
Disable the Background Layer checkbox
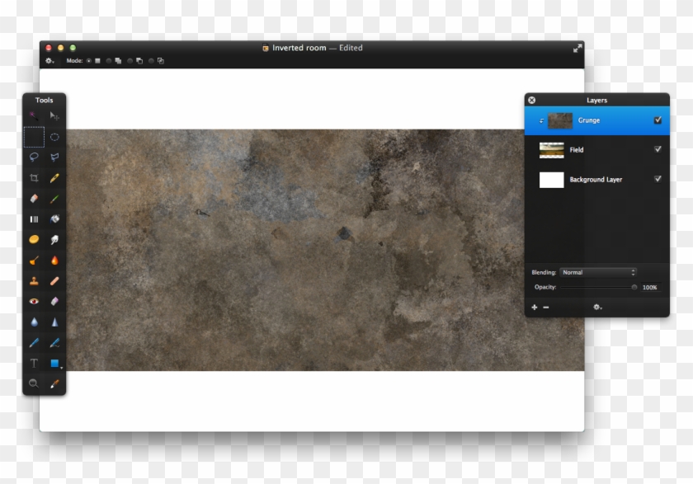tap(658, 180)
